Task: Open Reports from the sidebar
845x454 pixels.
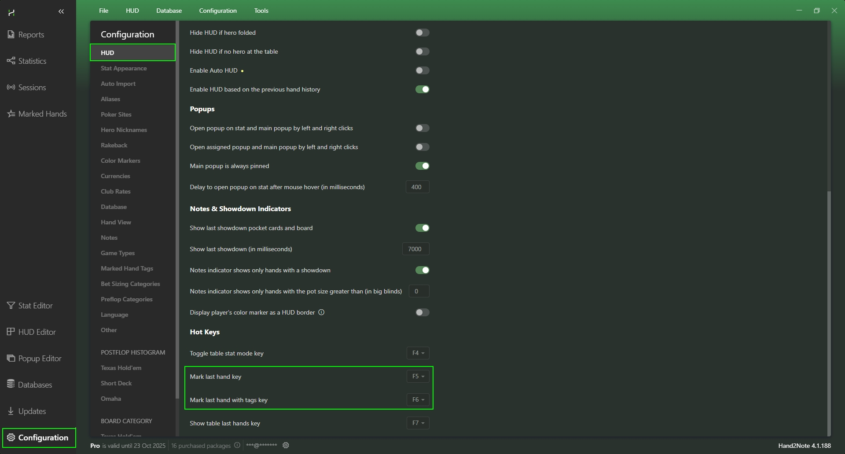Action: coord(31,35)
